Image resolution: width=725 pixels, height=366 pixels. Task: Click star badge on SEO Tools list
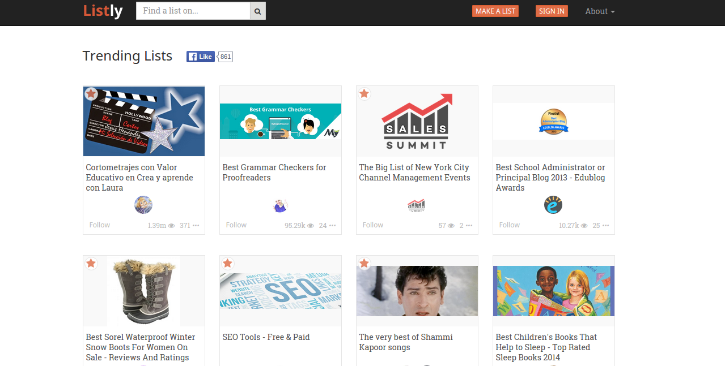pyautogui.click(x=227, y=264)
